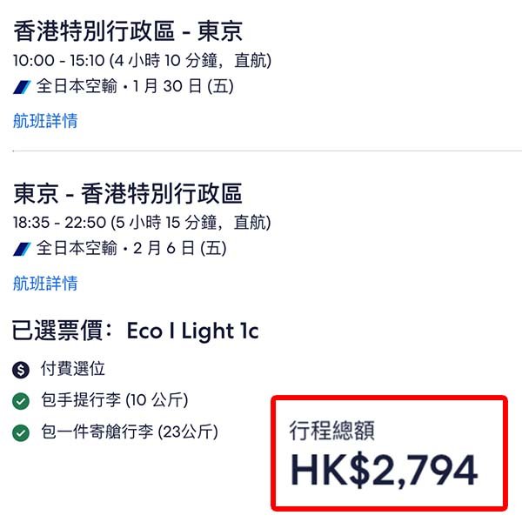
Task: Click the dollar icon beside 付費選位
Action: pyautogui.click(x=21, y=370)
